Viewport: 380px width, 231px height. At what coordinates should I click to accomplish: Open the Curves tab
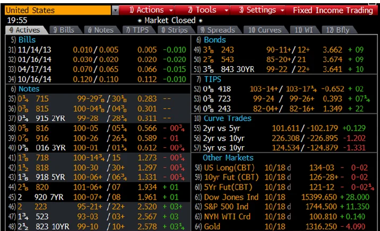[x=265, y=30]
